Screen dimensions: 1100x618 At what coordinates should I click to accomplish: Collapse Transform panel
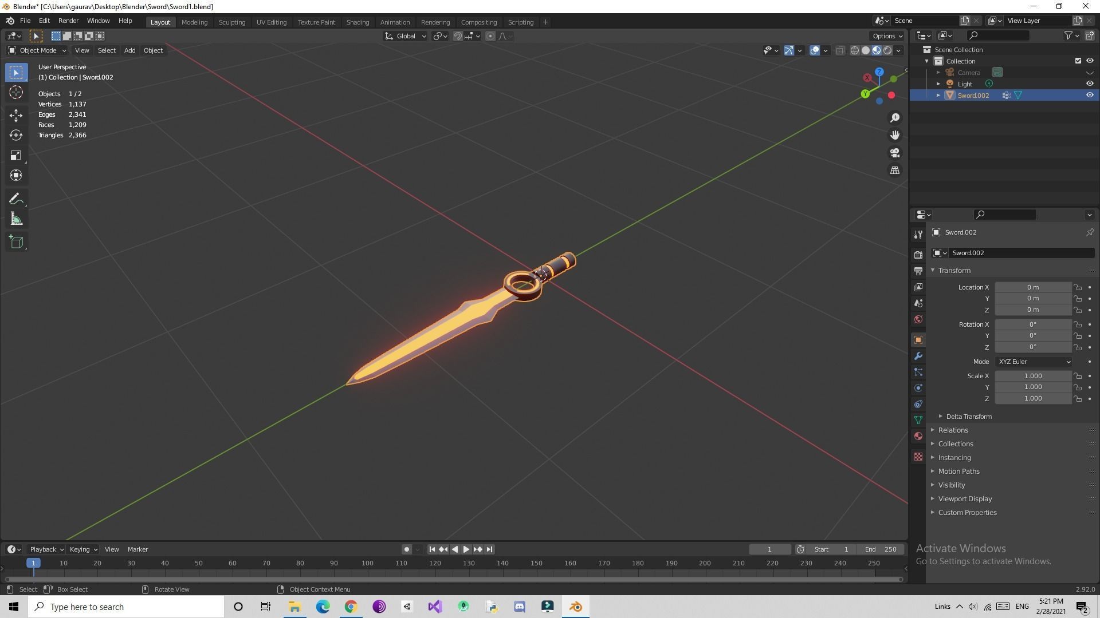[x=954, y=271]
